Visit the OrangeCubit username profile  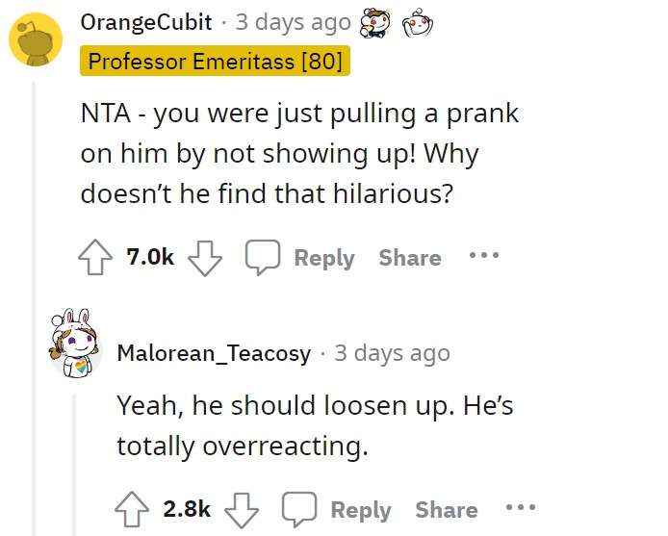[146, 22]
